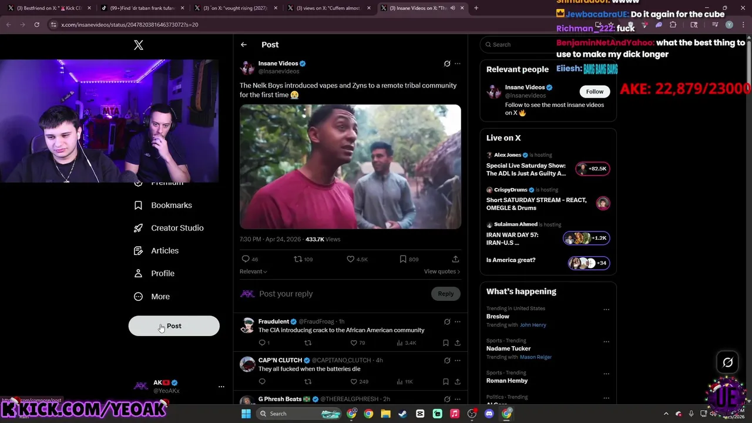Open Articles in the sidebar
The image size is (752, 423).
[156, 251]
